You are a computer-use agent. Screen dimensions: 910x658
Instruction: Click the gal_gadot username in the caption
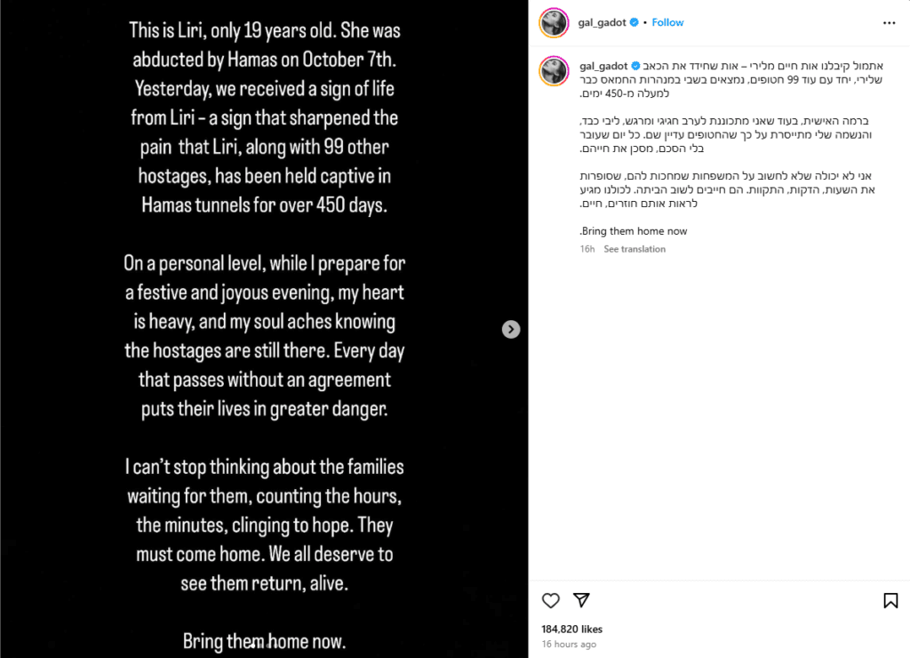click(x=603, y=66)
